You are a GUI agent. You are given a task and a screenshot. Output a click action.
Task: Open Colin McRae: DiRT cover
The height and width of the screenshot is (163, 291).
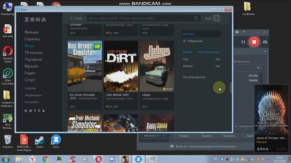click(121, 66)
